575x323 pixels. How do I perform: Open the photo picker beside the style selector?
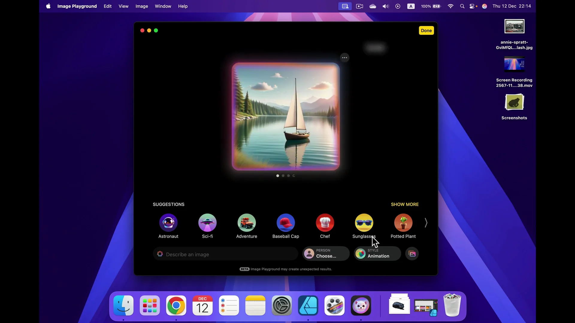pos(412,254)
